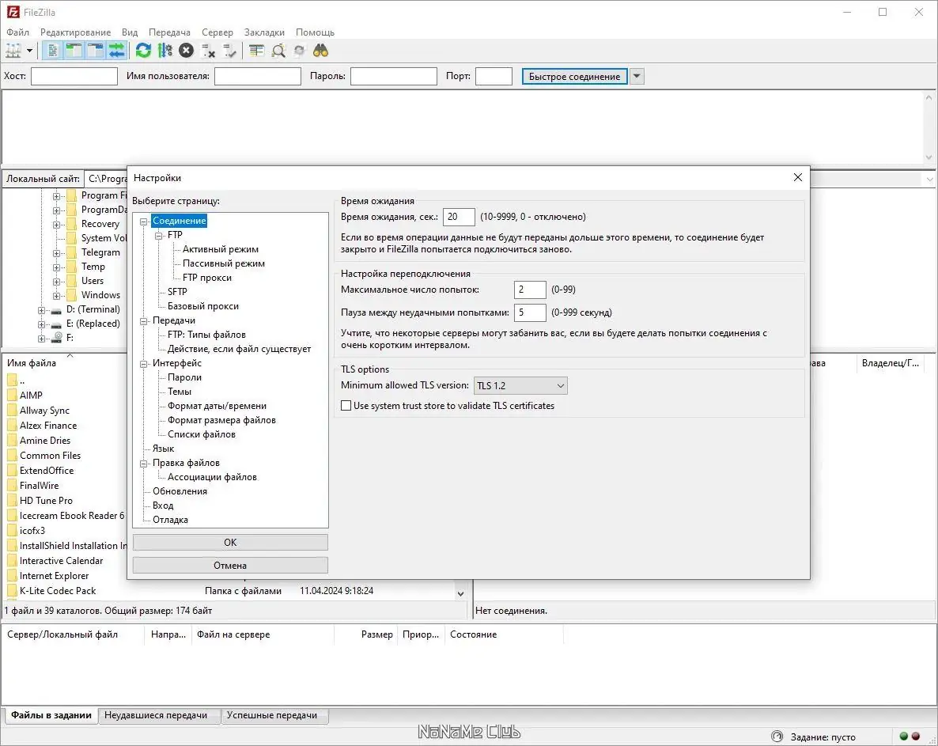This screenshot has width=938, height=746.
Task: Toggle synchronized browsing icon
Action: point(299,51)
